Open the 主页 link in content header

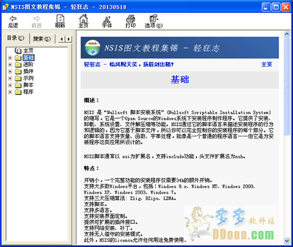(x=266, y=65)
